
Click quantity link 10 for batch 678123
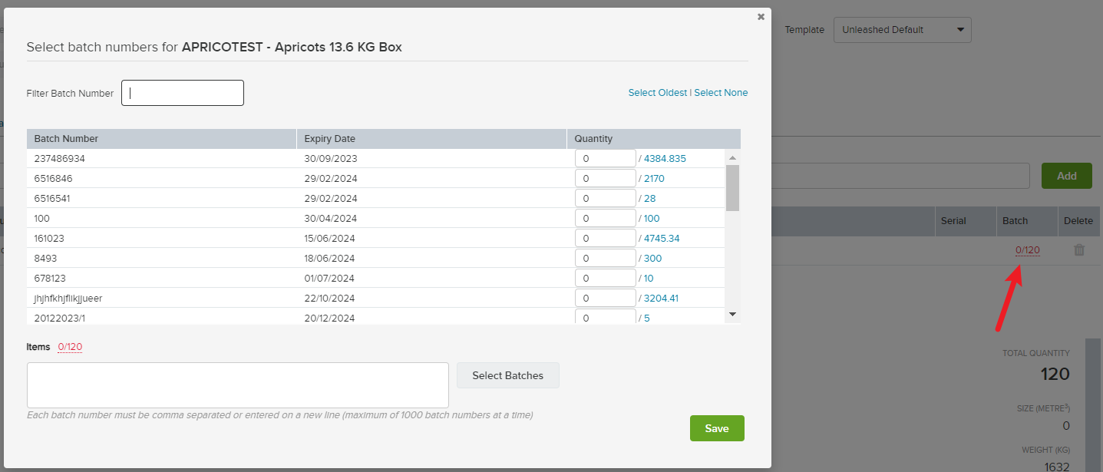[648, 277]
